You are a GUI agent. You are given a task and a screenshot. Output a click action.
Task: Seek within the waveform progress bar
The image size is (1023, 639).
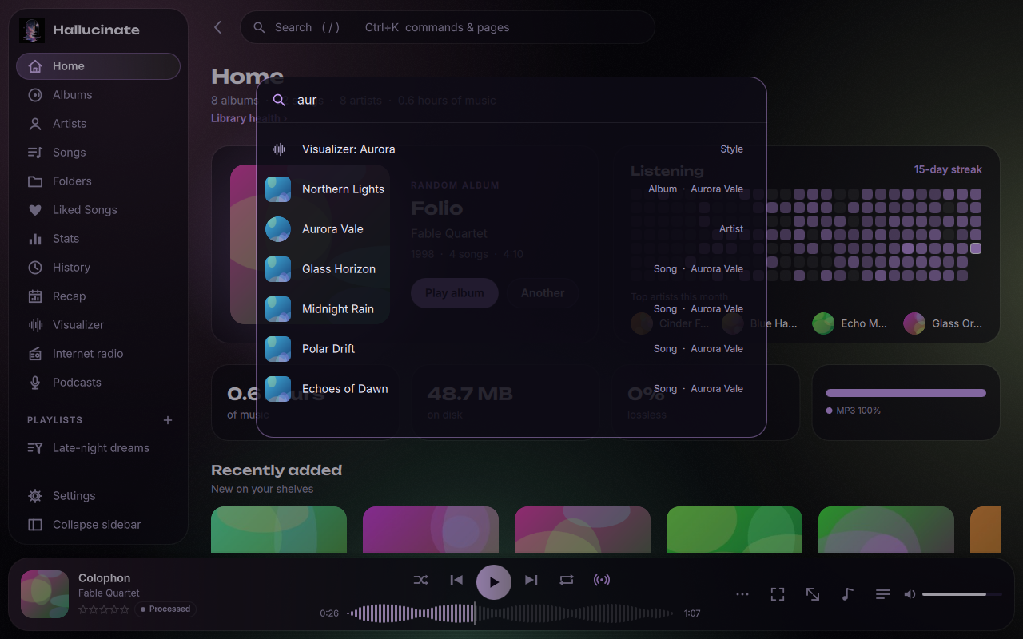[x=511, y=613]
